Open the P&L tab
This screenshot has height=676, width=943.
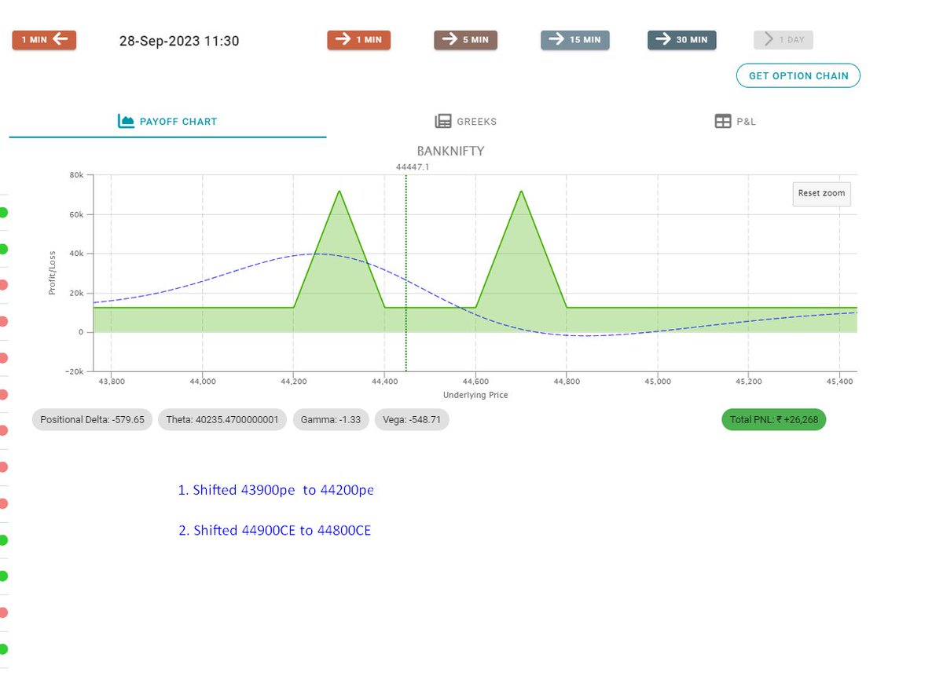736,122
